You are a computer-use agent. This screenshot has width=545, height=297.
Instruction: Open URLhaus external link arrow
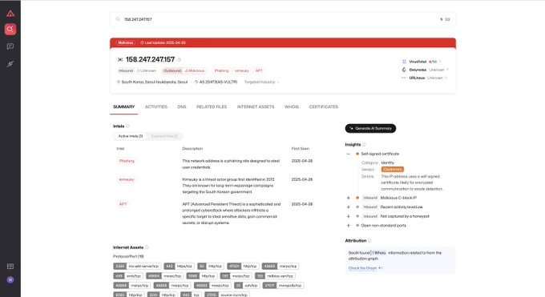click(x=446, y=78)
